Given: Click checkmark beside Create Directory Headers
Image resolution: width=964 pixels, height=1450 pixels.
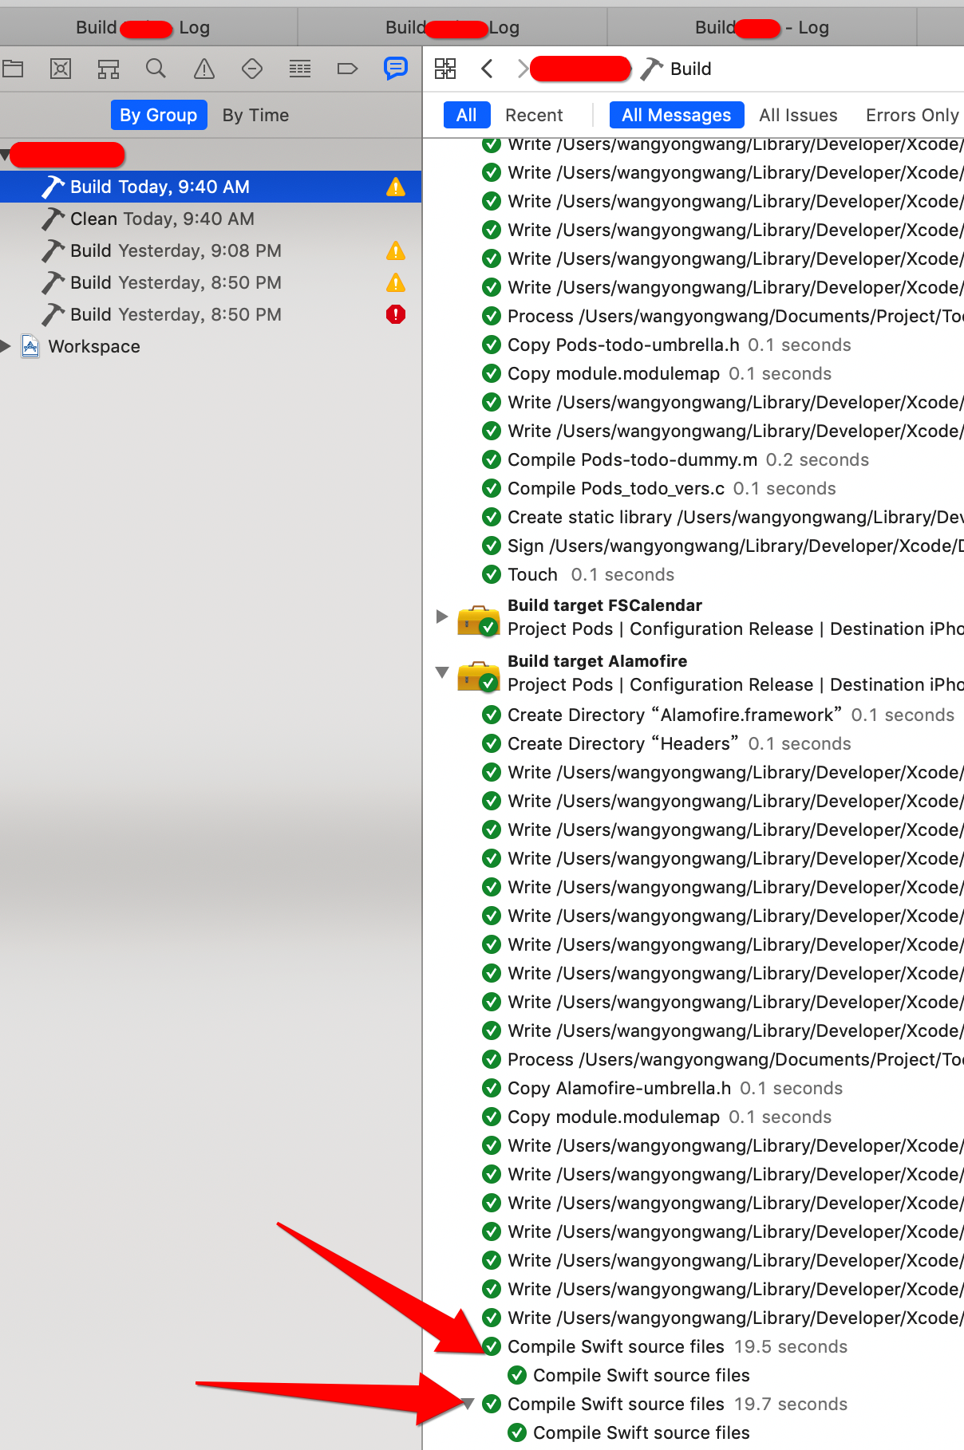Looking at the screenshot, I should tap(492, 743).
